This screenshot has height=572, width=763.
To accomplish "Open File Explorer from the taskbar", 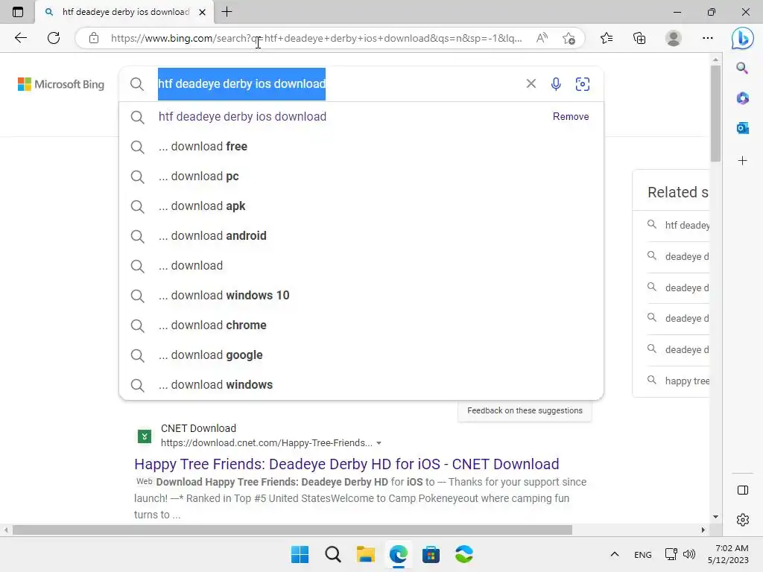I will (365, 554).
